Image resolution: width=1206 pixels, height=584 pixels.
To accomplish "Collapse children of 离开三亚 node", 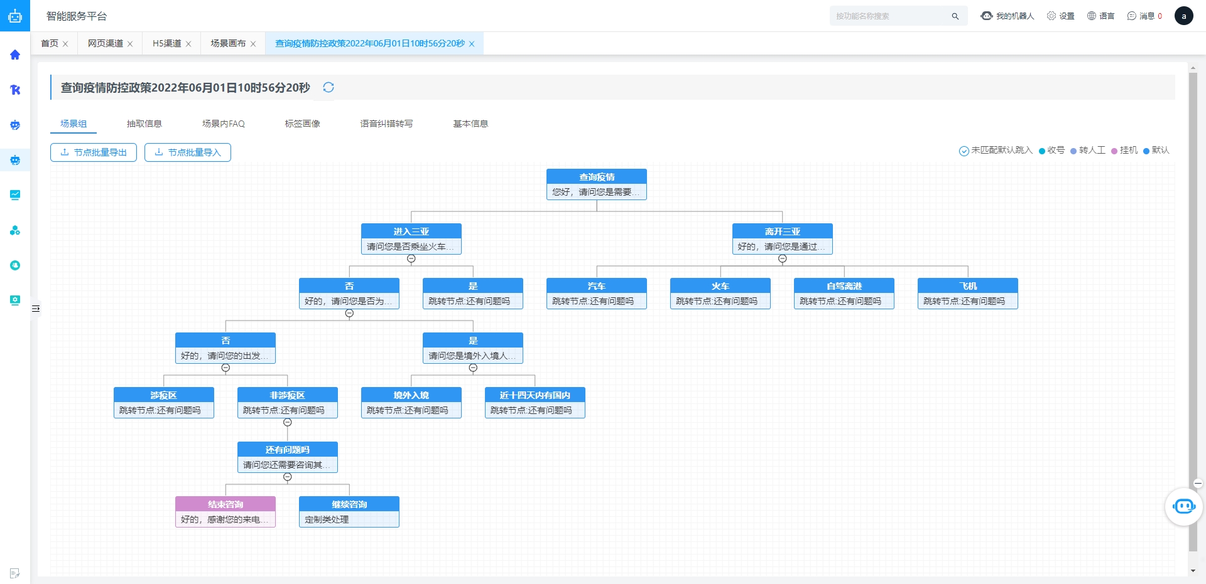I will (x=783, y=258).
